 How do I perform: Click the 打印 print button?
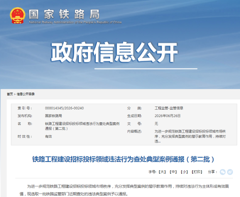click(197, 172)
